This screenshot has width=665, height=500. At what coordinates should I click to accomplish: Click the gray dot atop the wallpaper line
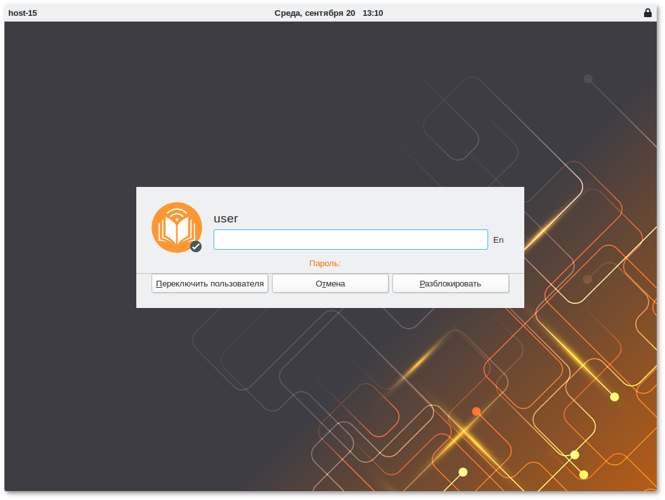point(588,79)
